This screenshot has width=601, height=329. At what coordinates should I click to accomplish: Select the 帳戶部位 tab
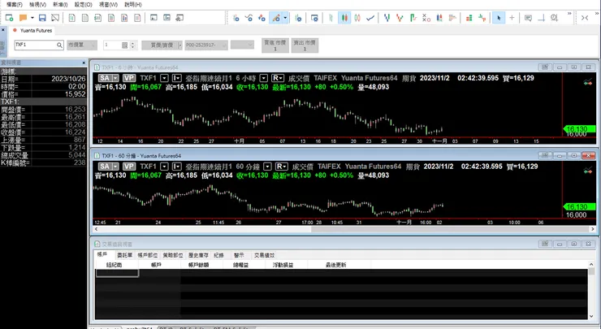tap(148, 255)
